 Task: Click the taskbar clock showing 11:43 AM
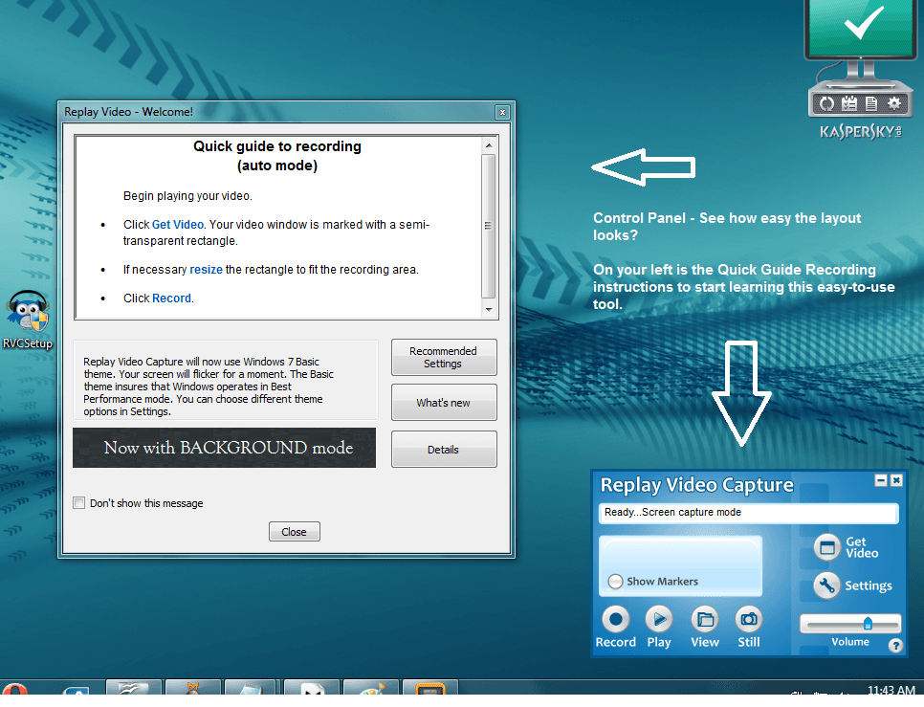[x=891, y=690]
